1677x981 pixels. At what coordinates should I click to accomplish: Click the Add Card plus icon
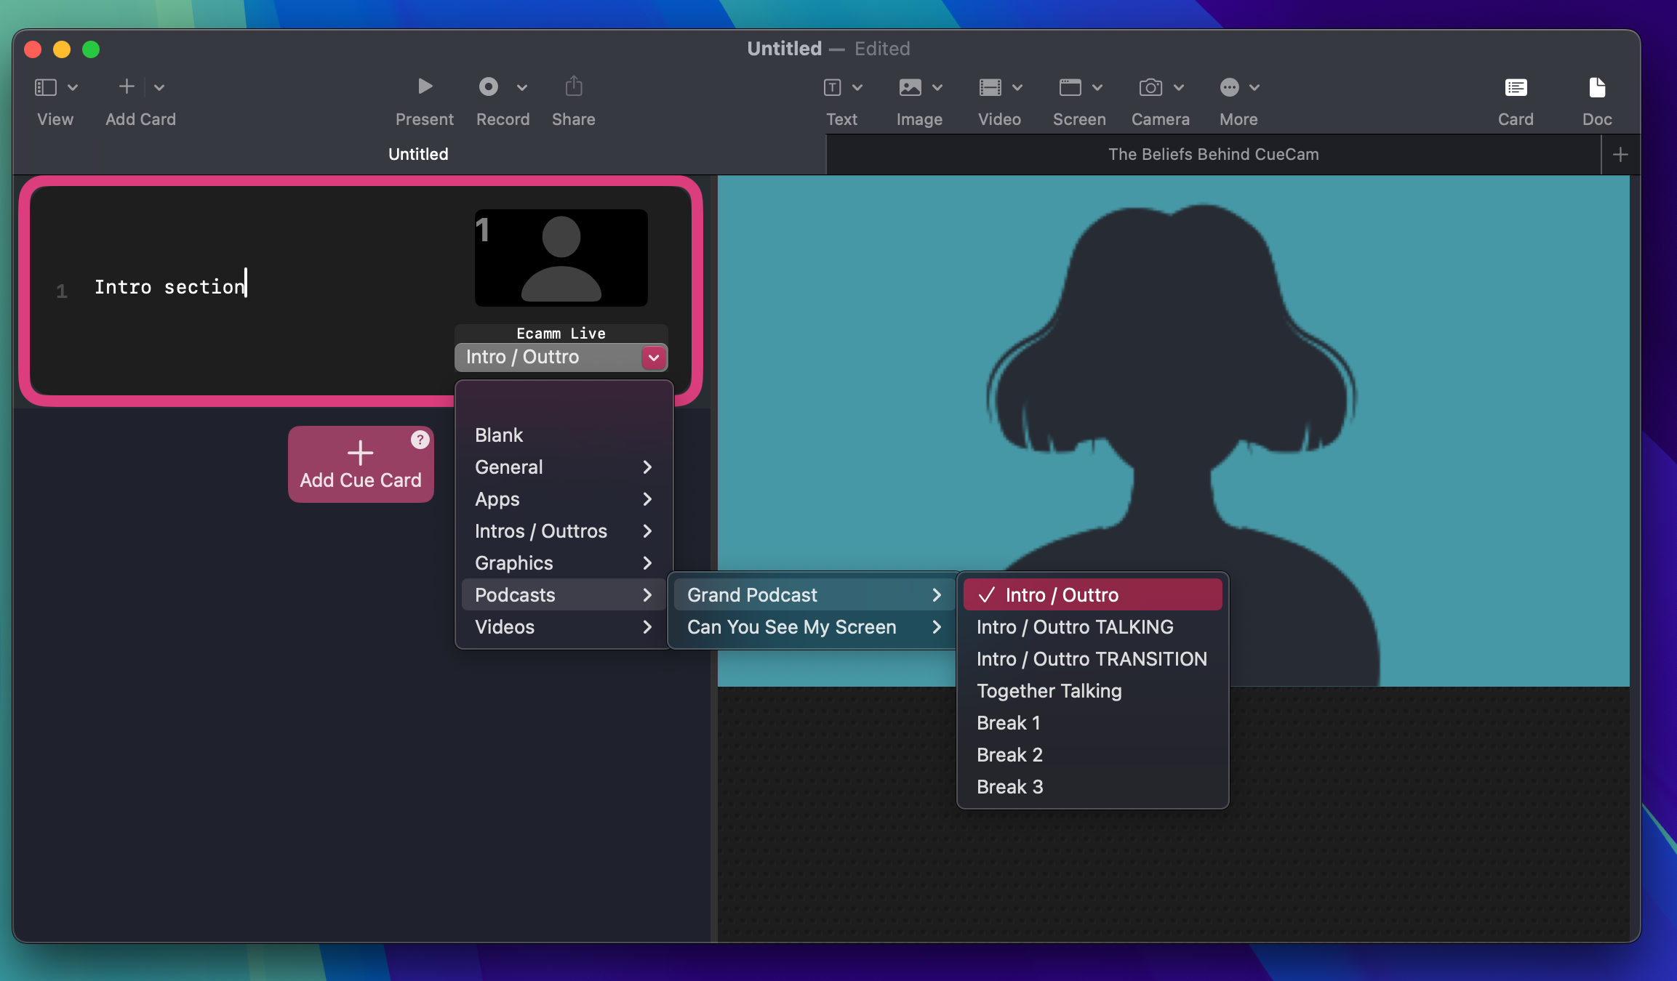[x=127, y=87]
